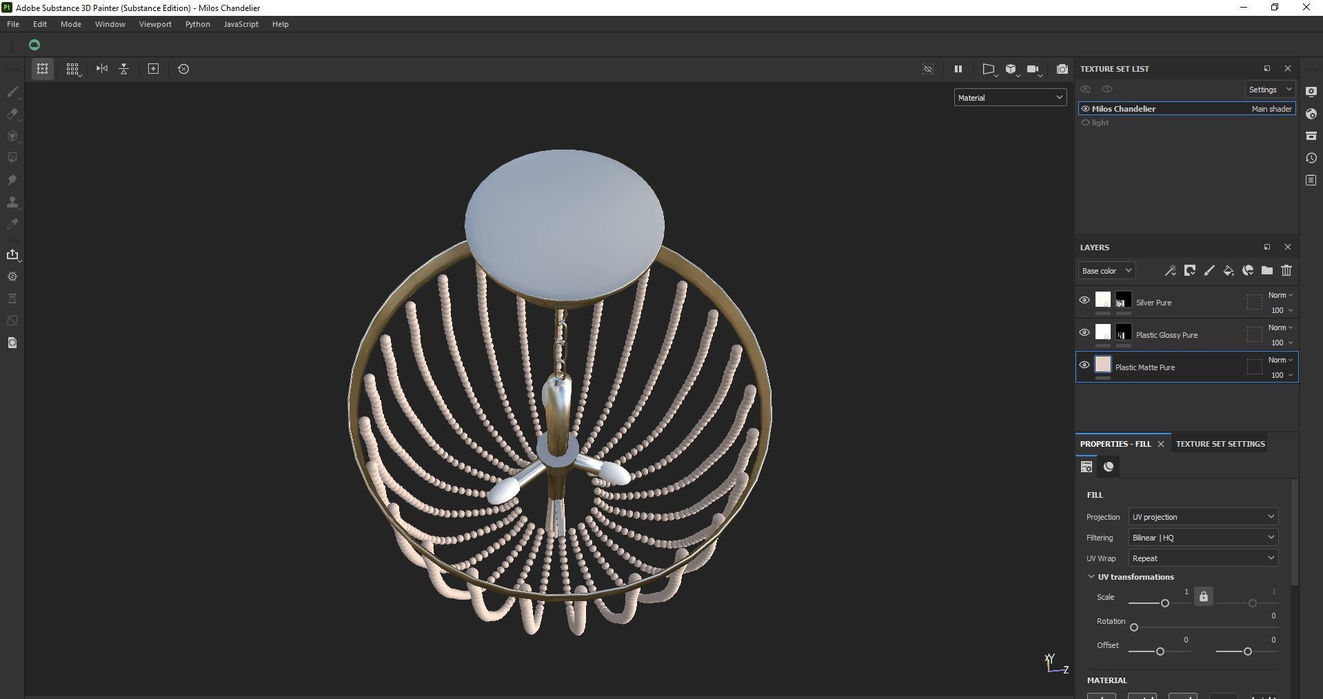Select the Clone stamp tool

[12, 202]
